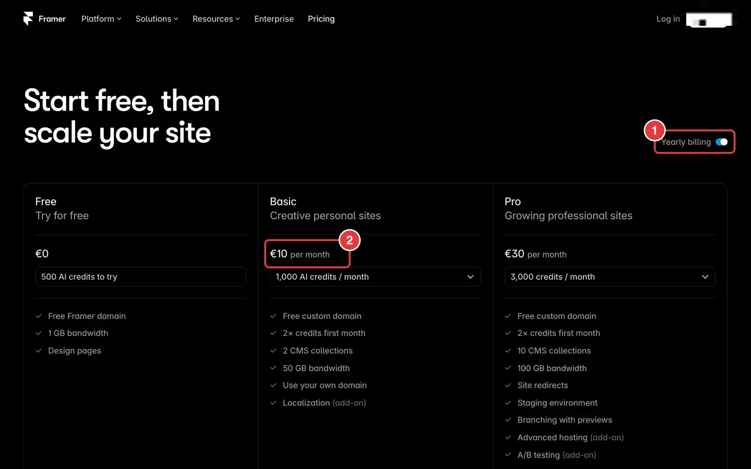
Task: Click checkmark icon next to Staging environment
Action: click(508, 403)
